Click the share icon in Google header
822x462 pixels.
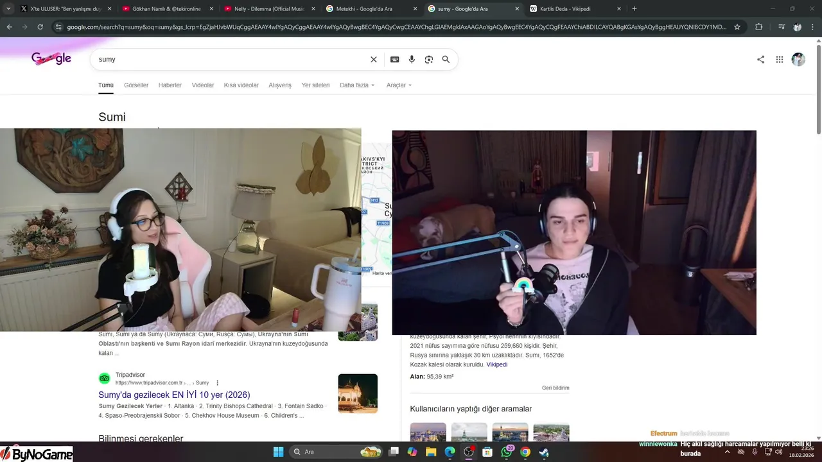tap(760, 59)
